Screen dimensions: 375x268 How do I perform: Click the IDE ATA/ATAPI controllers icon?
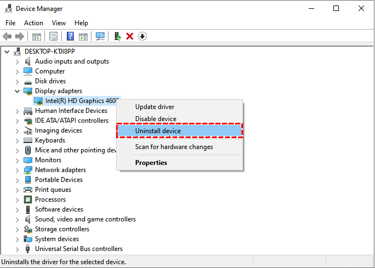click(28, 121)
